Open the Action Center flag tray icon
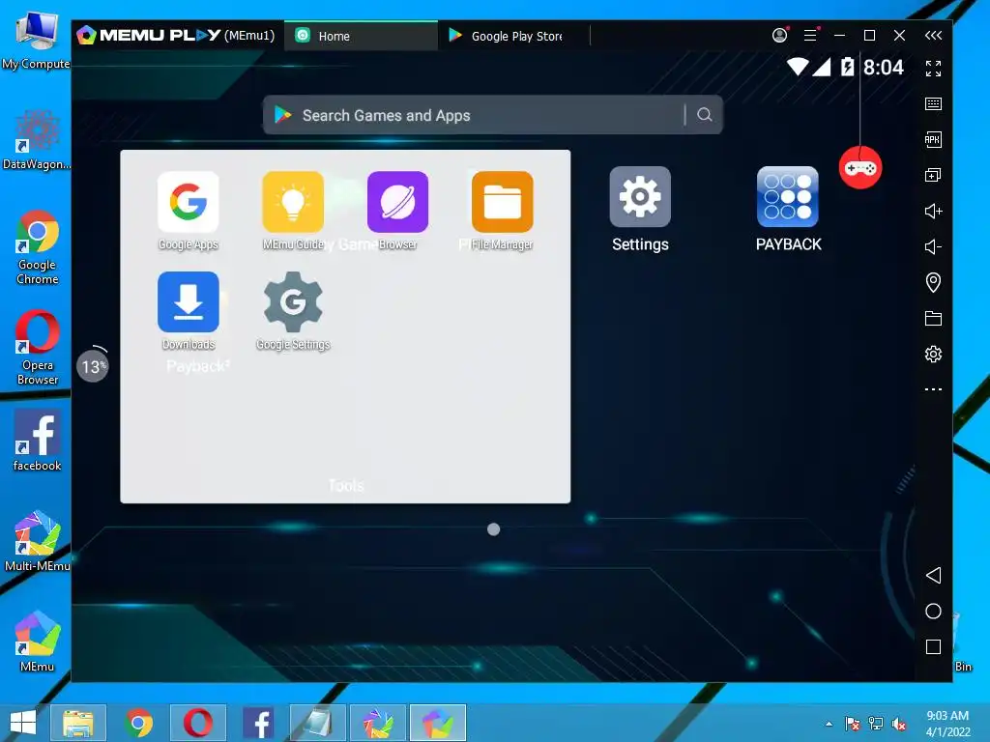This screenshot has height=742, width=990. pyautogui.click(x=853, y=724)
